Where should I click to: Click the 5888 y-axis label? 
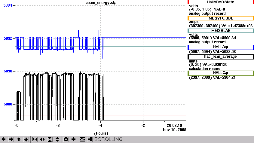[8, 104]
